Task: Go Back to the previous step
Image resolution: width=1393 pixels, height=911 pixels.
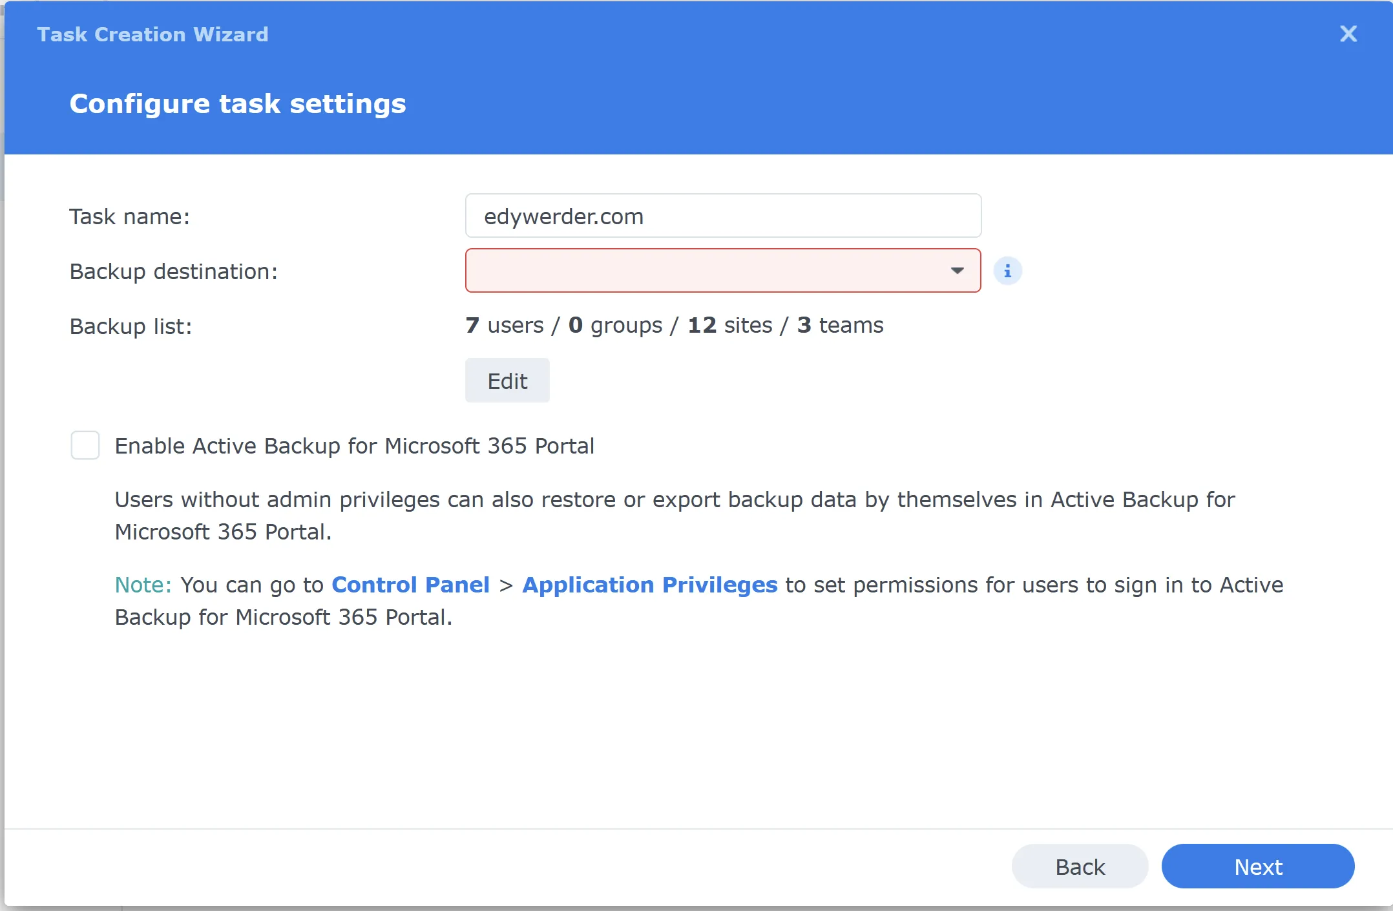Action: [1080, 866]
